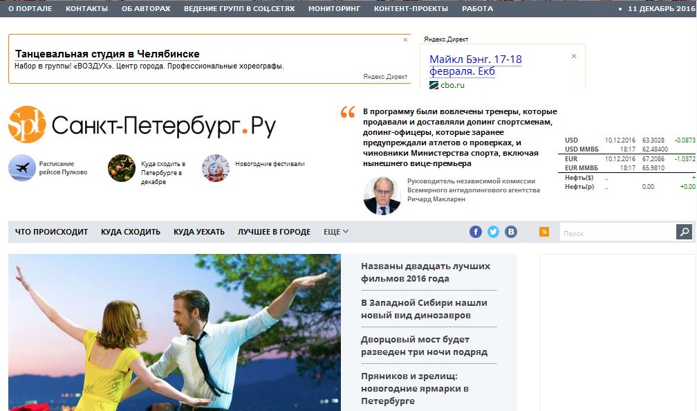Screen dimensions: 697x411
Task: Click the magnifier search button
Action: point(684,232)
